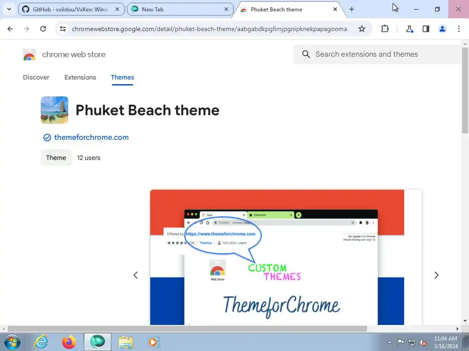Image resolution: width=469 pixels, height=351 pixels.
Task: Click the vertical scrollbar thumb
Action: (465, 90)
